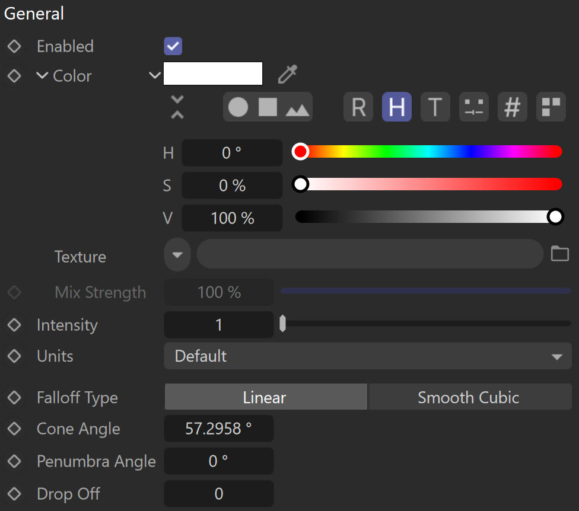Open the color from picture mode
Viewport: 579px width, 511px height.
click(297, 109)
